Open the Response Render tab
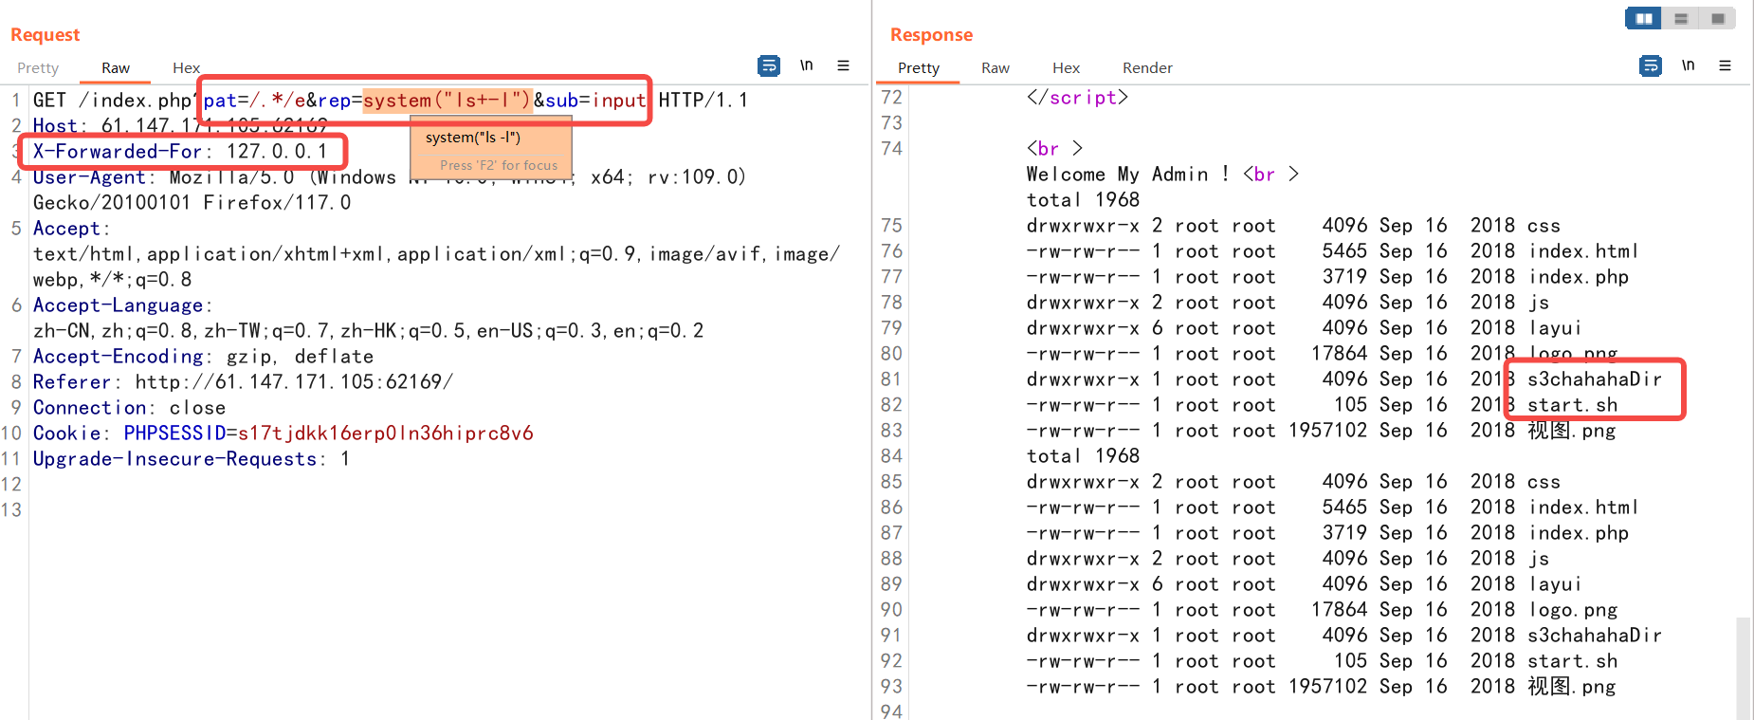The height and width of the screenshot is (720, 1754). click(x=1147, y=68)
